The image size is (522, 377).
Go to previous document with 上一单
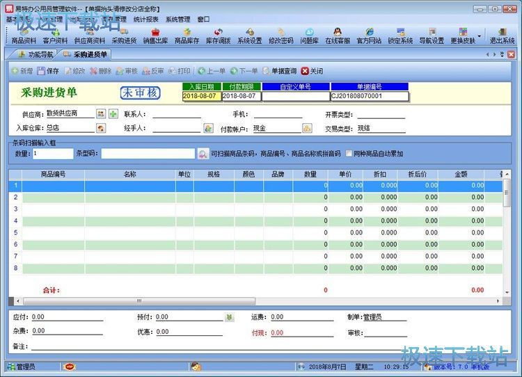212,71
